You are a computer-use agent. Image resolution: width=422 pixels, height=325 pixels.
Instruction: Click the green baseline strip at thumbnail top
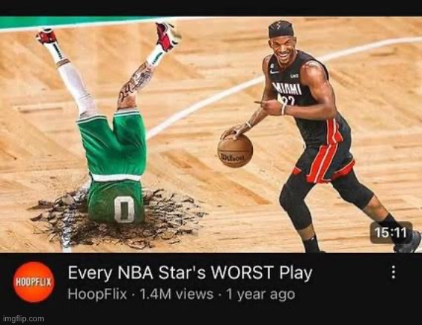(78, 22)
